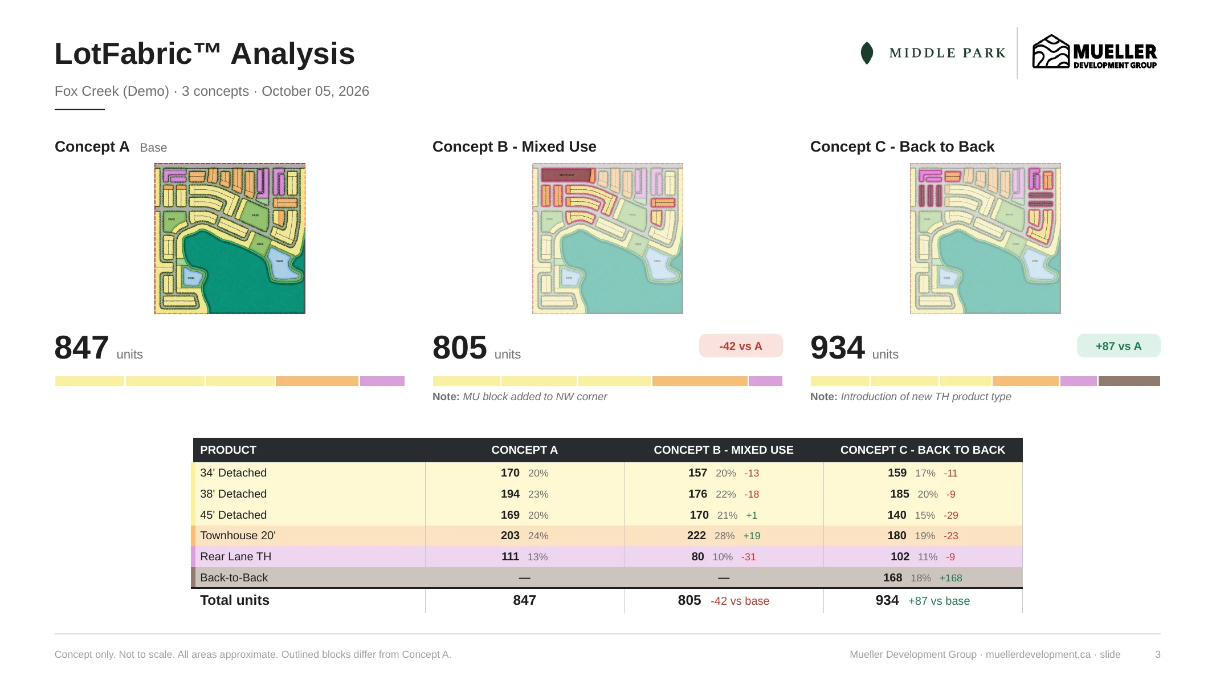Select the orange Townhouse segment in Concept A bar
The height and width of the screenshot is (684, 1216).
click(x=317, y=381)
